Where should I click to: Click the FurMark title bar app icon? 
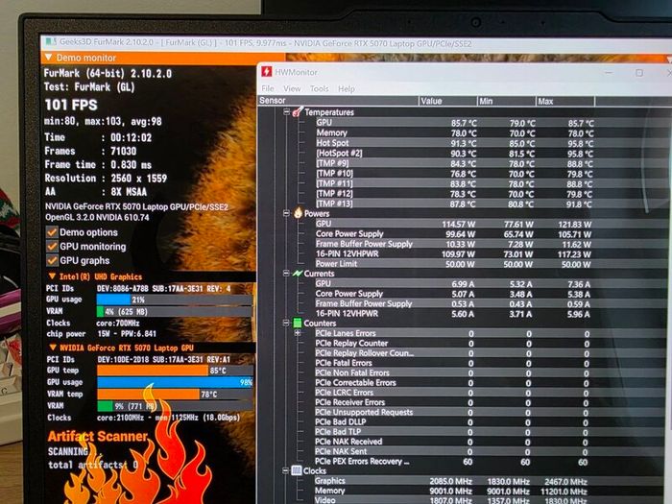[x=51, y=41]
